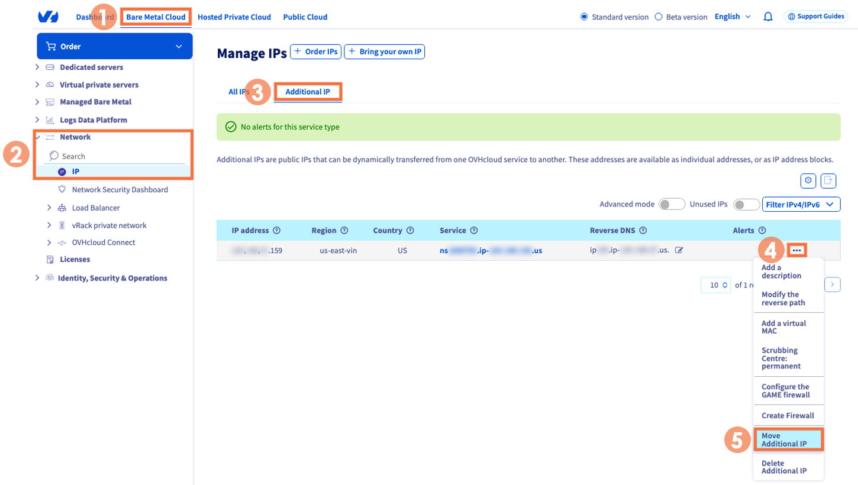Click the sidebar Search field

(115, 156)
